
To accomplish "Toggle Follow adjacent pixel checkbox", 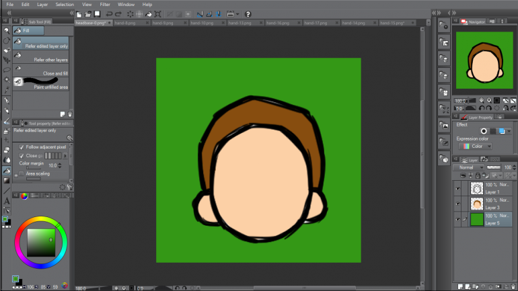I will [x=22, y=147].
